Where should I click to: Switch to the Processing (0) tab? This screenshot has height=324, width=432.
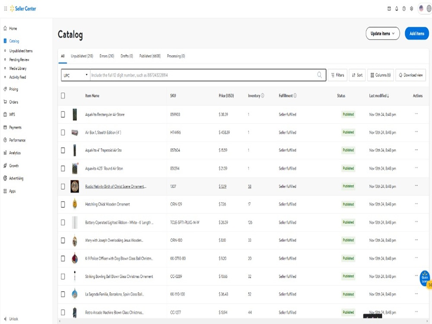176,56
